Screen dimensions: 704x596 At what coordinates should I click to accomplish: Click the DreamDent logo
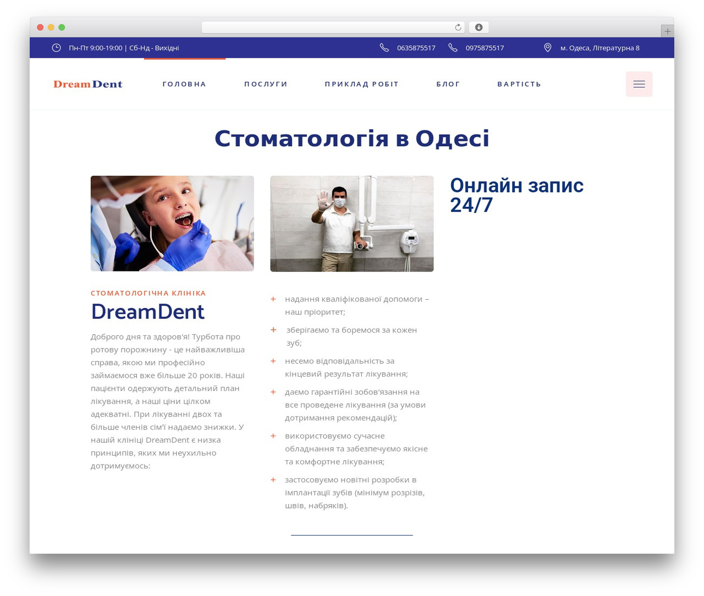click(88, 84)
